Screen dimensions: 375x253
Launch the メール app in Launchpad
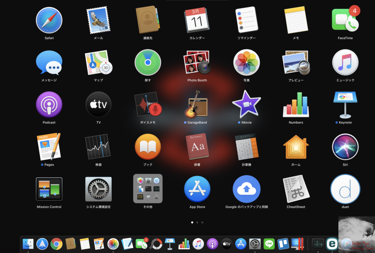98,20
